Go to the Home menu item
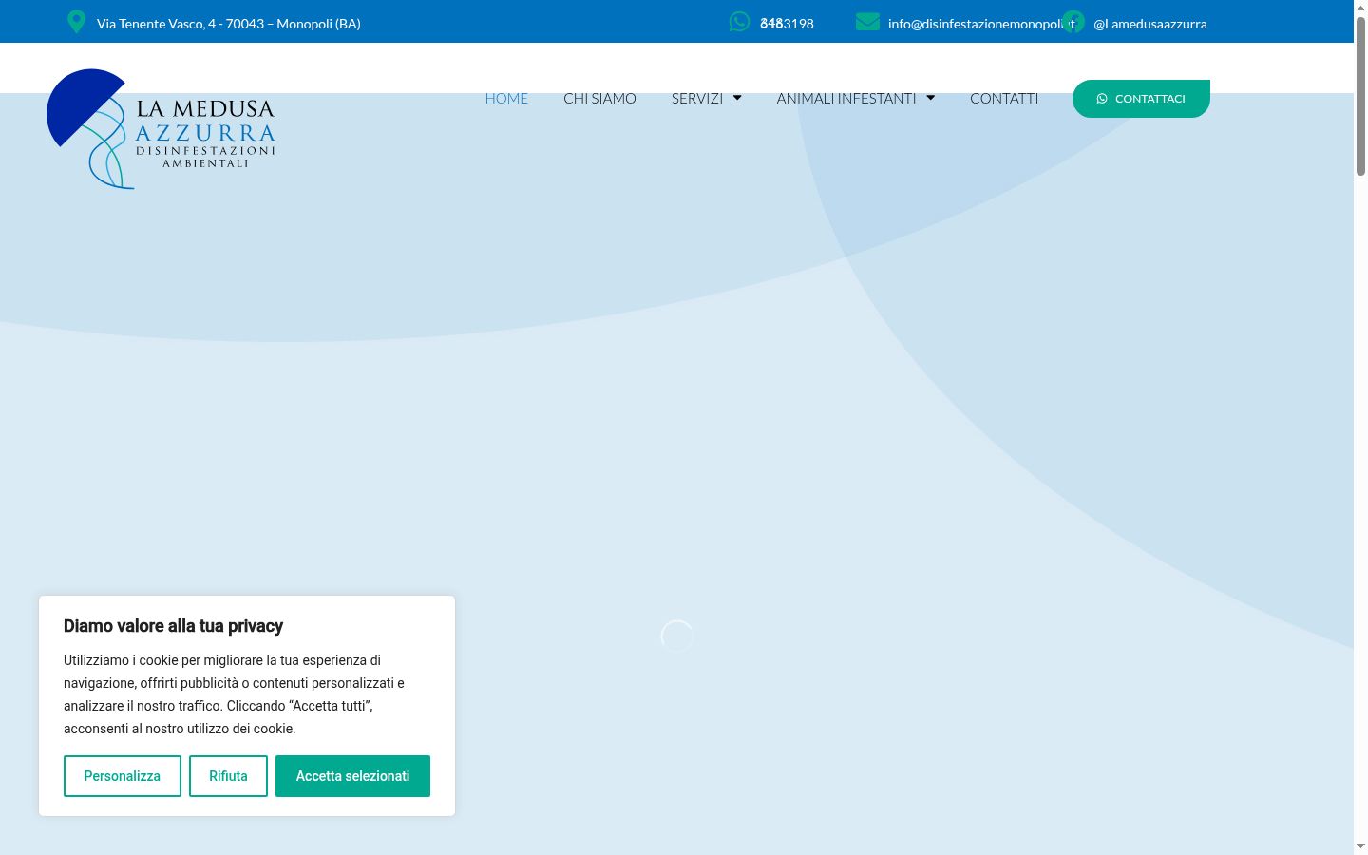The width and height of the screenshot is (1368, 855). click(x=506, y=98)
